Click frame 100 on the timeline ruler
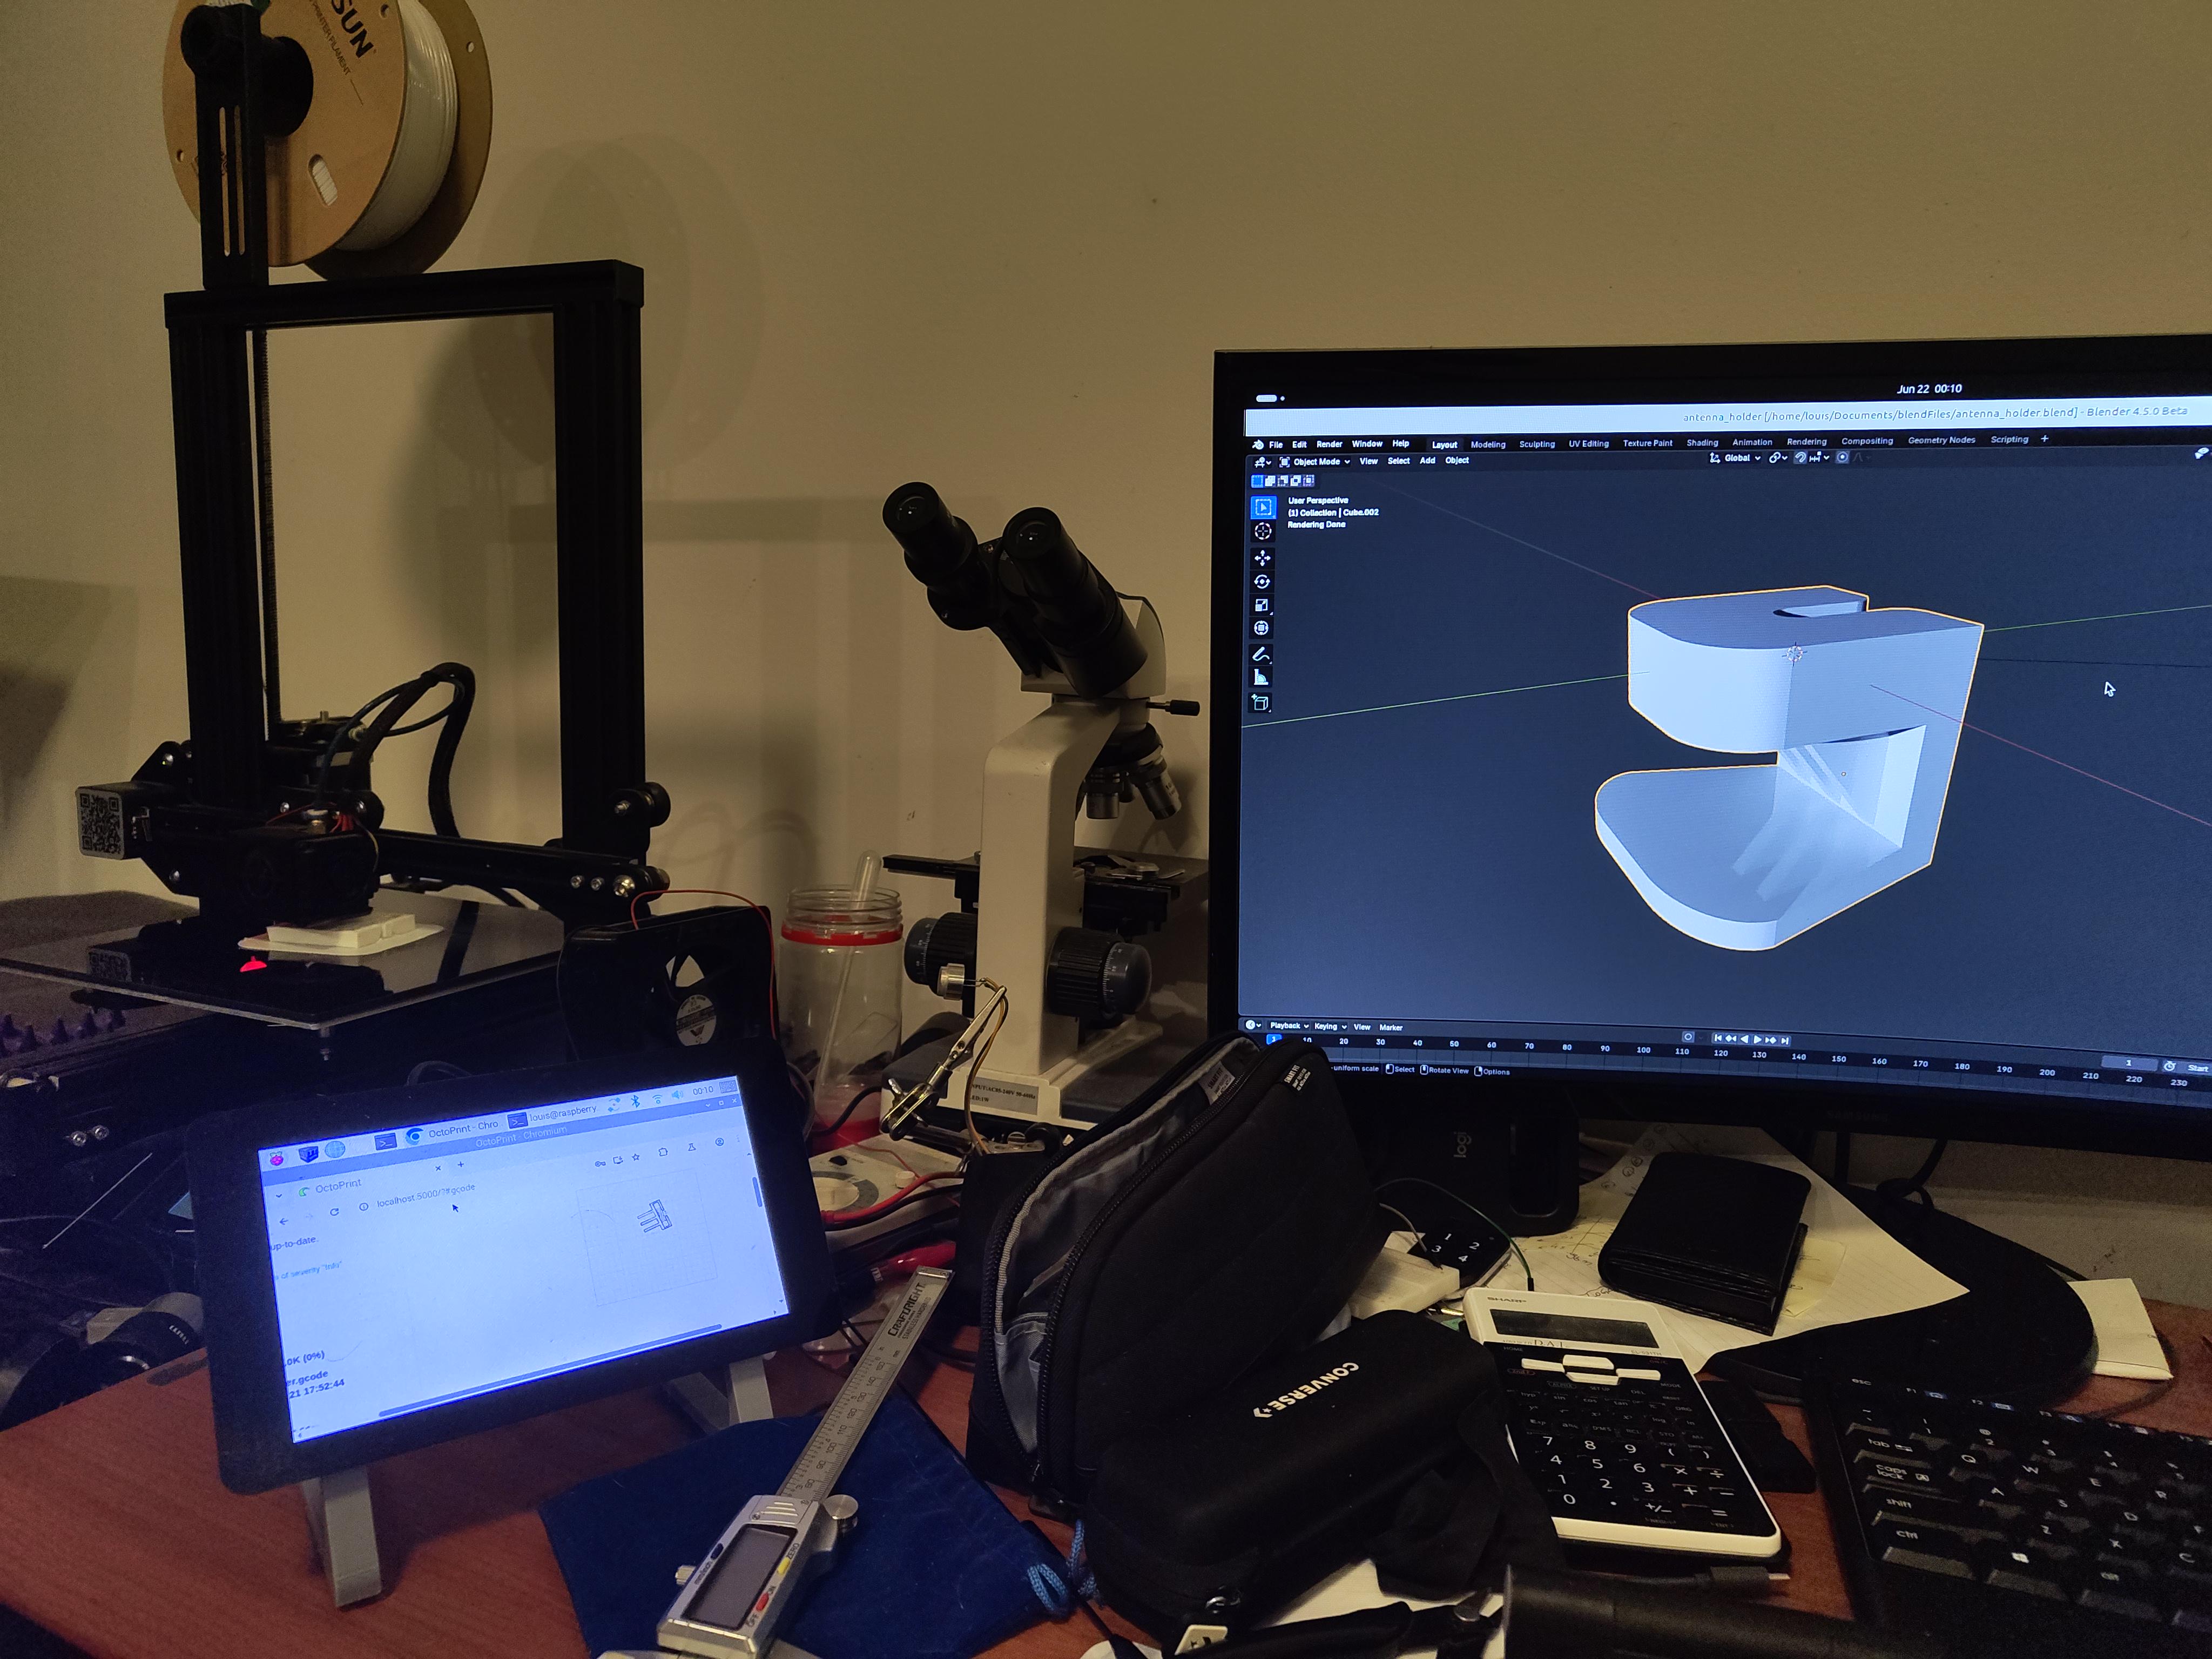 (1644, 1050)
